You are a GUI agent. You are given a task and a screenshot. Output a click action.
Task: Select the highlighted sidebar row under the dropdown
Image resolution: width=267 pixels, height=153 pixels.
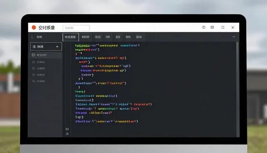46,55
